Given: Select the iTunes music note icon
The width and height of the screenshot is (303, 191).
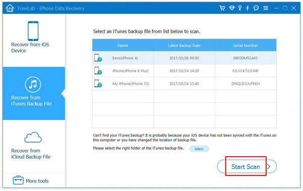Looking at the screenshot, I should click(x=33, y=85).
